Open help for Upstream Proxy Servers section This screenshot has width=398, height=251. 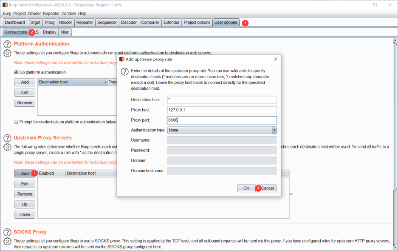coord(7,138)
